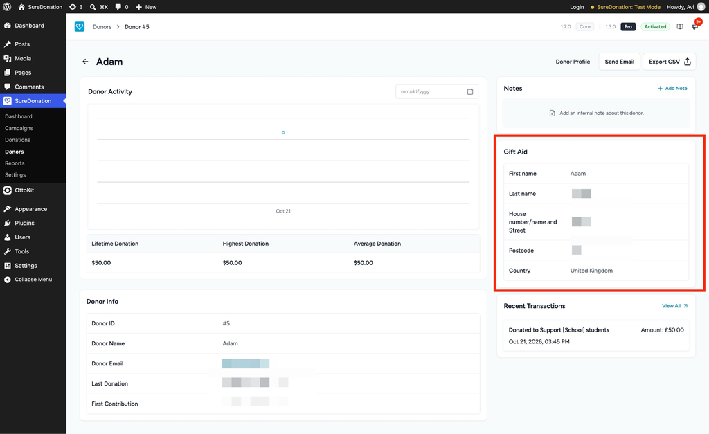Open the Howdy, Avi account menu
709x434 pixels.
coord(685,7)
